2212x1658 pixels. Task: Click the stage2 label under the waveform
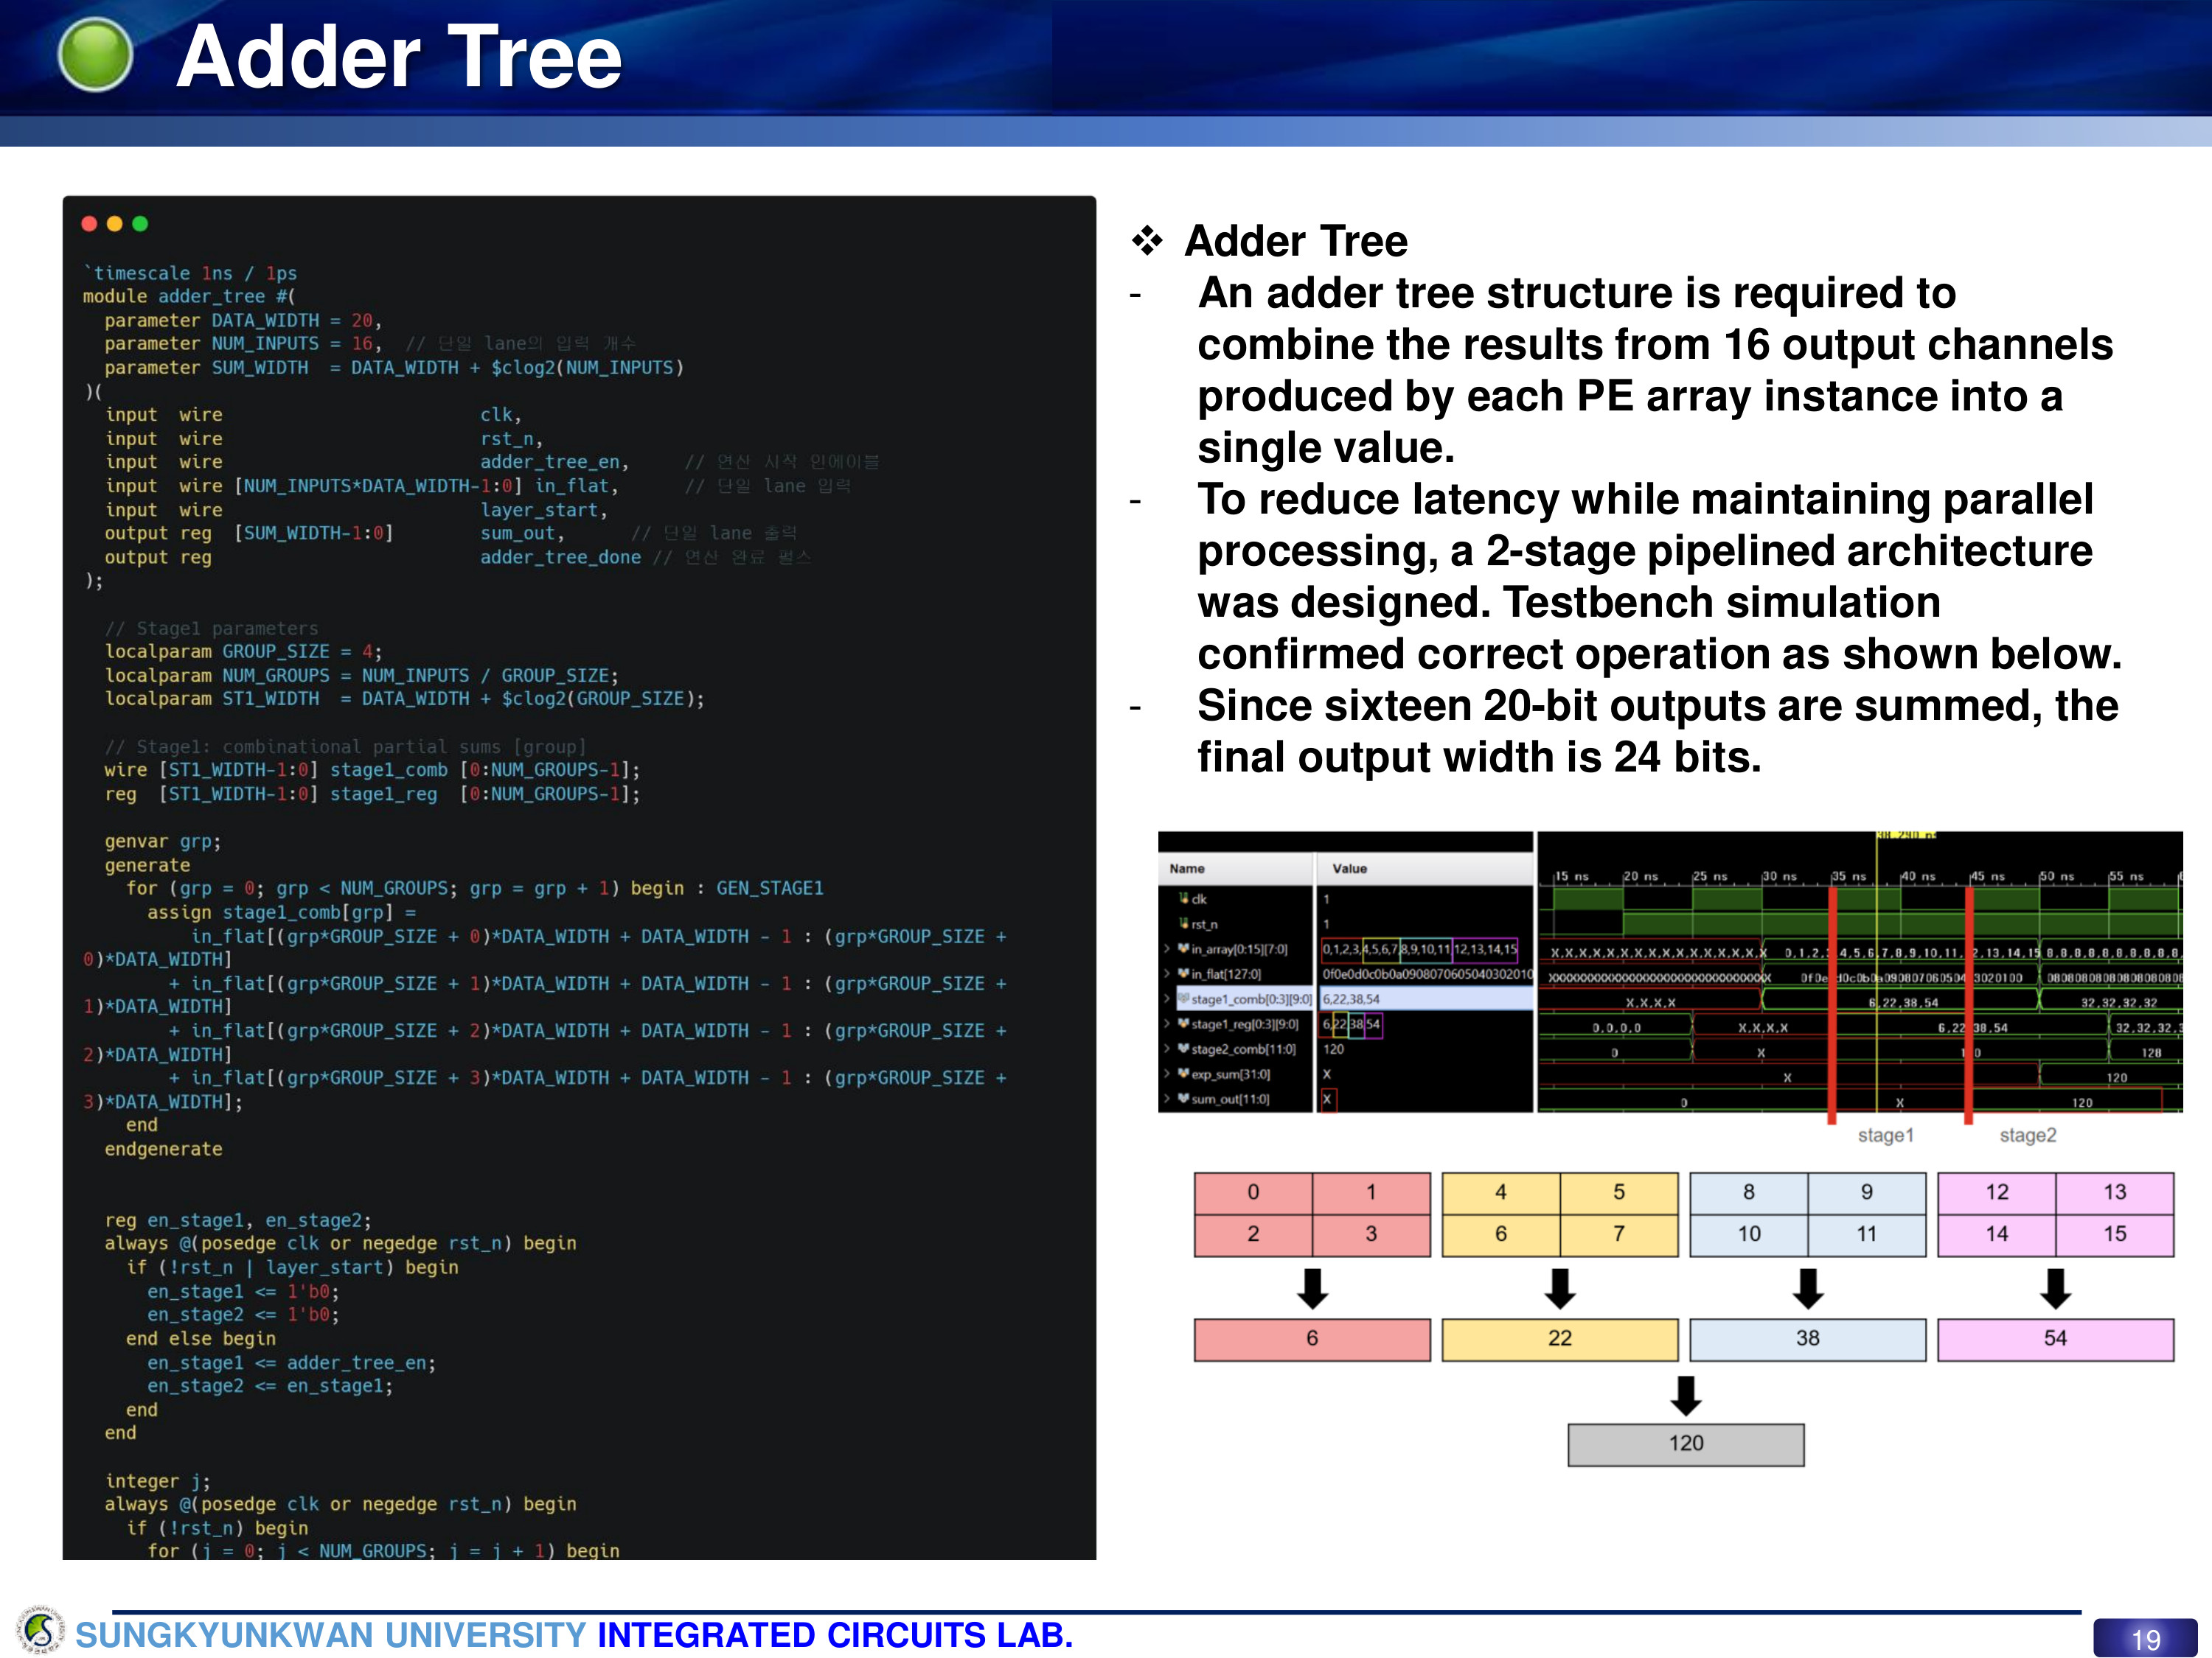tap(2028, 1136)
